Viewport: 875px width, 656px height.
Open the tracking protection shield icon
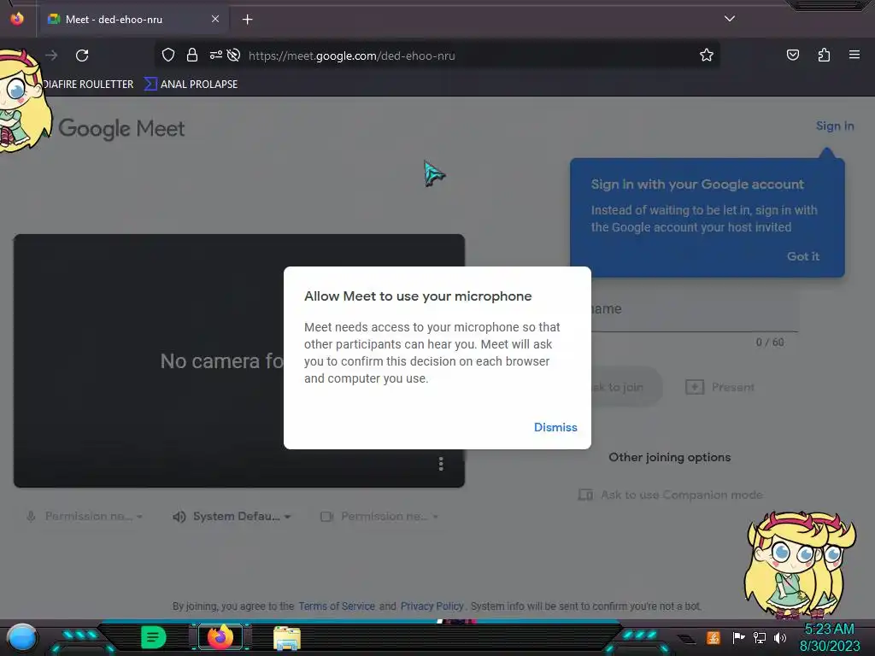168,55
